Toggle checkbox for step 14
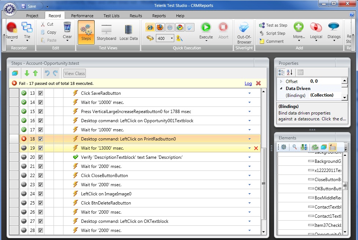358x240 pixels. tap(40, 102)
